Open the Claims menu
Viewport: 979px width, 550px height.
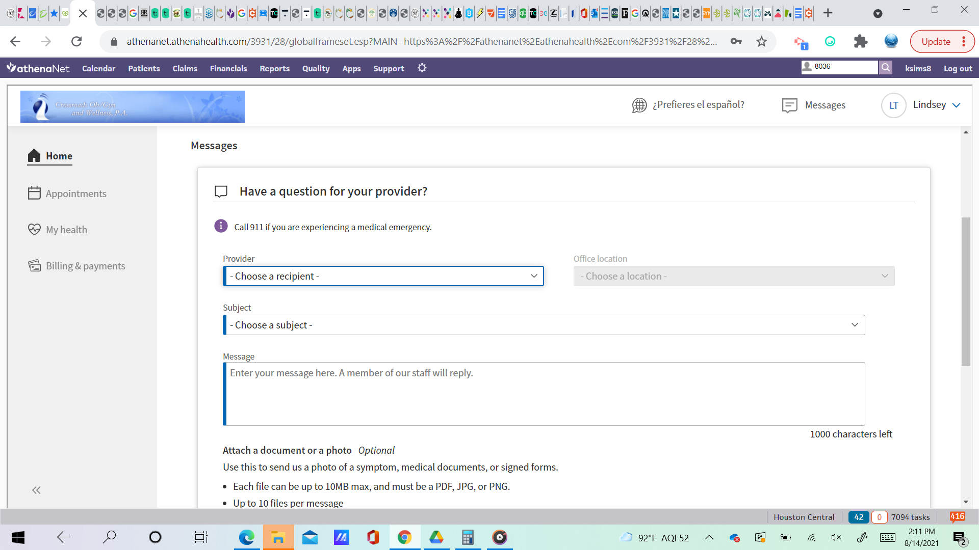pyautogui.click(x=185, y=68)
